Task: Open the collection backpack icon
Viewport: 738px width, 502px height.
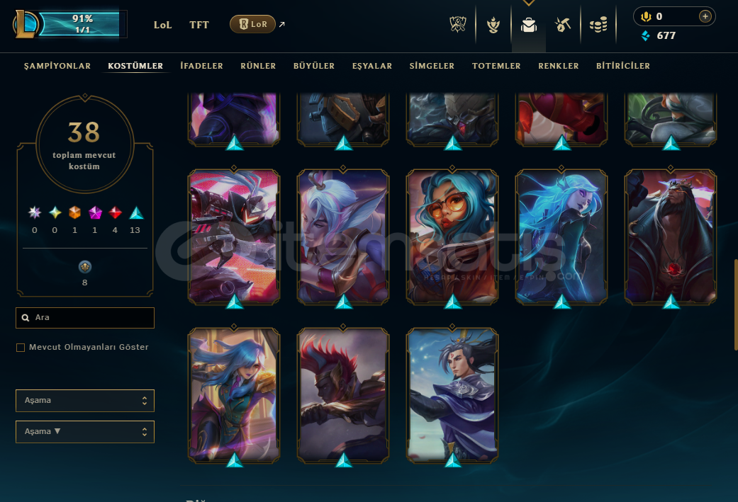Action: coord(529,25)
